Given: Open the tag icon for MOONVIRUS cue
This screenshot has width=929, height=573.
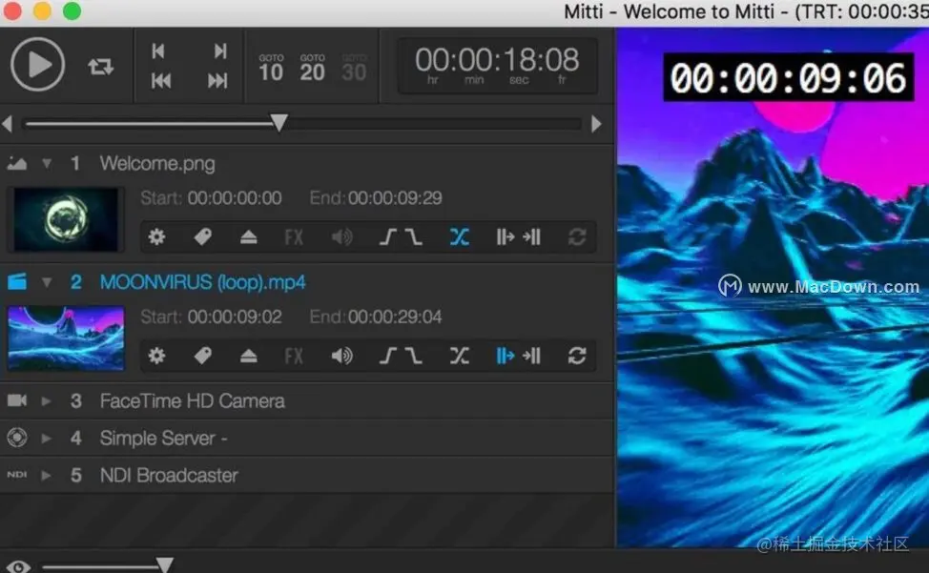Looking at the screenshot, I should pyautogui.click(x=202, y=356).
